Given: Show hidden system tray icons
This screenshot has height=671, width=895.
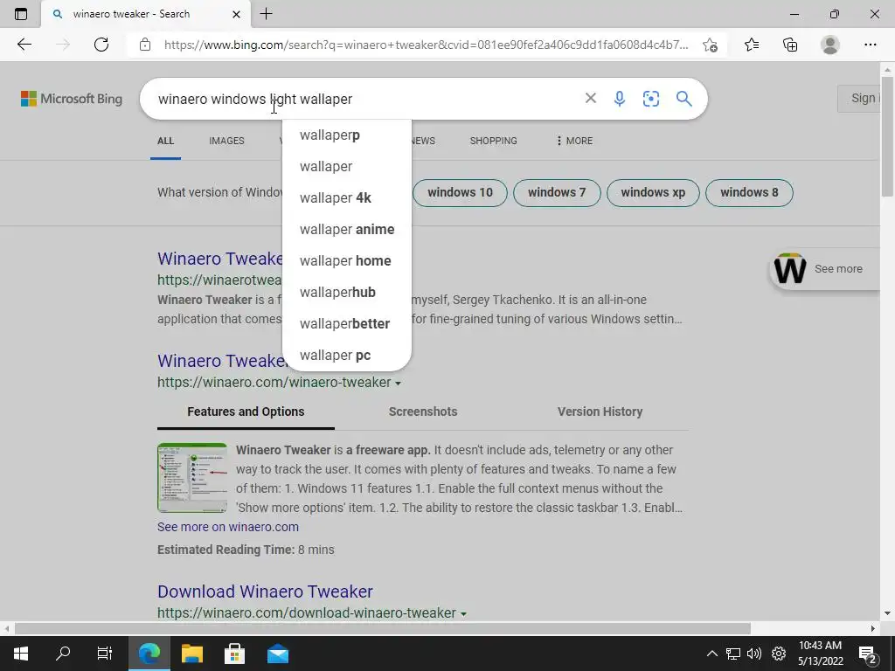Looking at the screenshot, I should click(x=711, y=654).
